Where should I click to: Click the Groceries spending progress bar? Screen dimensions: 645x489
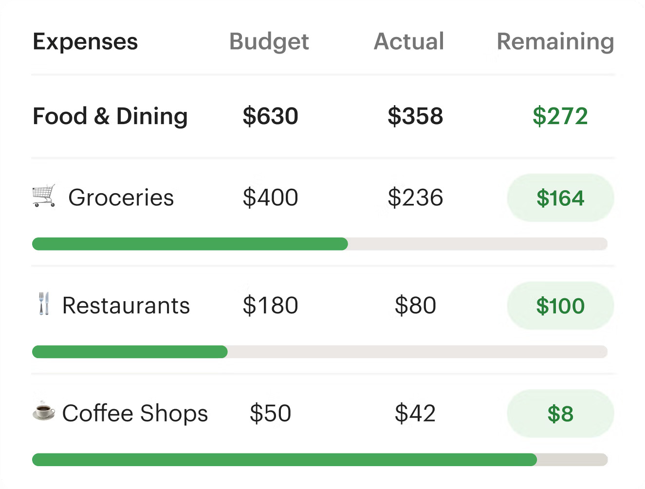[319, 244]
